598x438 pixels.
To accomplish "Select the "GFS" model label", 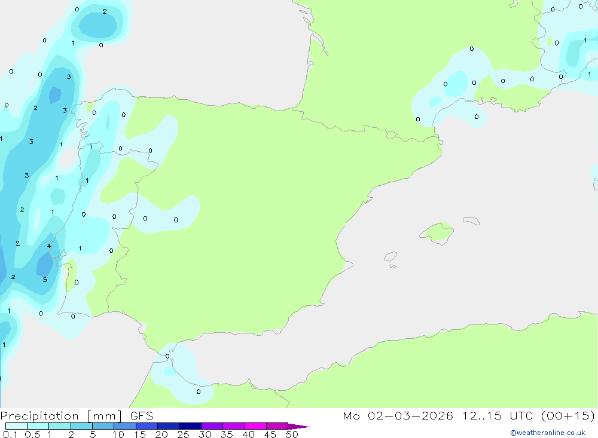I will [142, 416].
